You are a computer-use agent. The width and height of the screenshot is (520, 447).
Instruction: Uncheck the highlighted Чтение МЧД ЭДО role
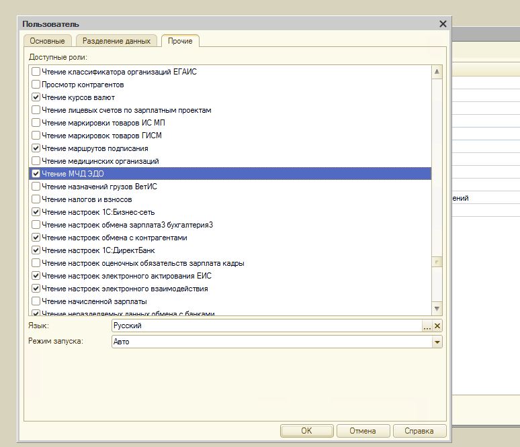36,174
